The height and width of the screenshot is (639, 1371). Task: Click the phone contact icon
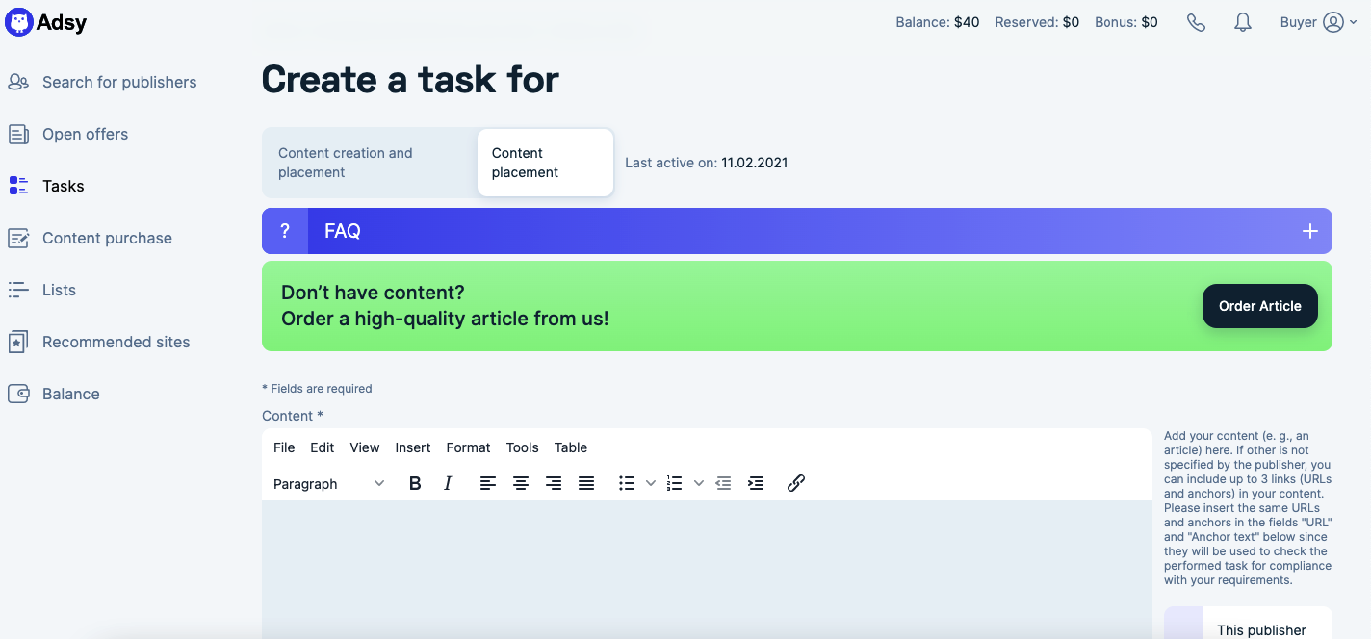1196,22
